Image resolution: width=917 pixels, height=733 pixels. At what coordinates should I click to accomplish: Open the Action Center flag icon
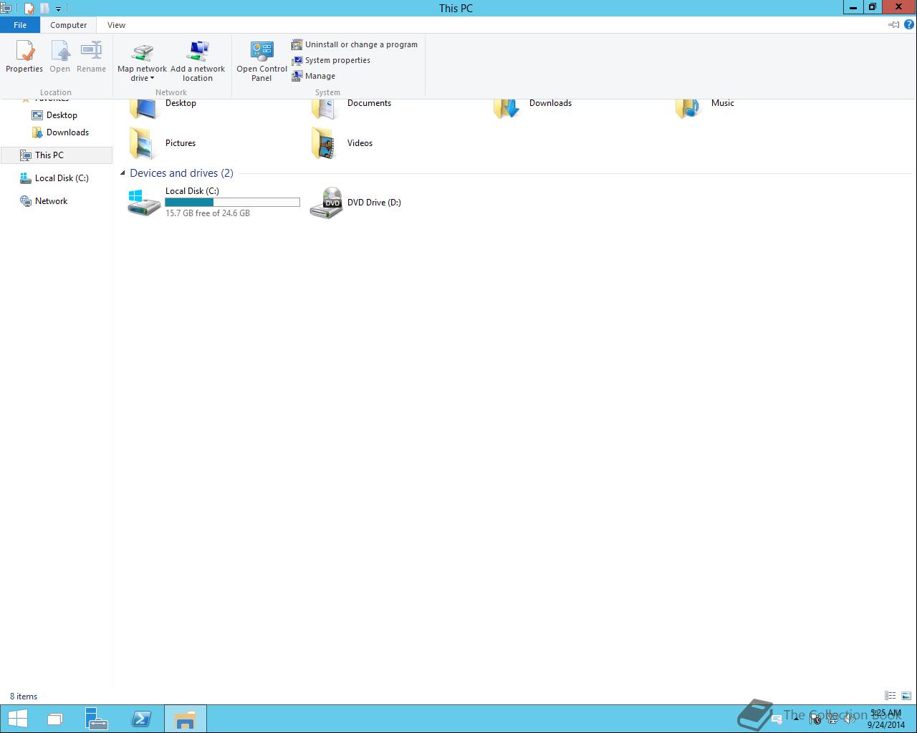815,719
